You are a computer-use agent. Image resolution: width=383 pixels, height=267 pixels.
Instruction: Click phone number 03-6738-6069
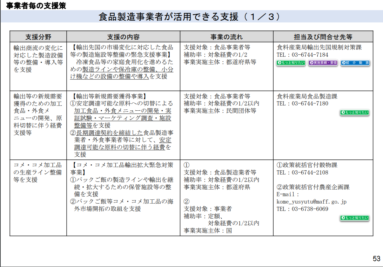(x=310, y=209)
